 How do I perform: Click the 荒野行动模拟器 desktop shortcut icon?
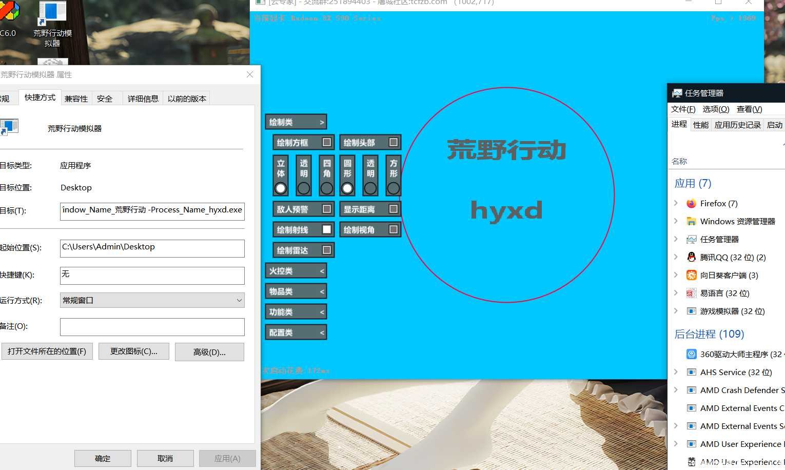(x=52, y=13)
